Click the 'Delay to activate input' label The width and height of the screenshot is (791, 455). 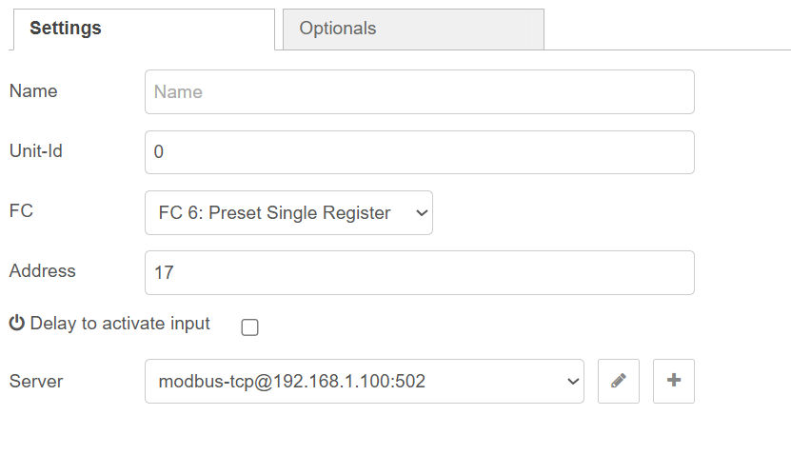click(120, 324)
